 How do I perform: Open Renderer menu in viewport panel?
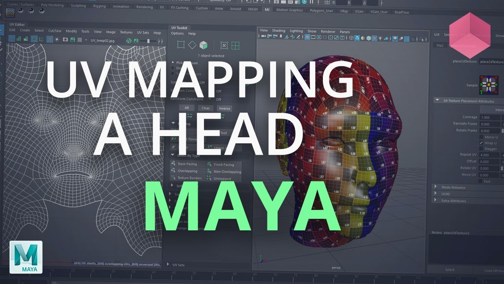pos(328,31)
